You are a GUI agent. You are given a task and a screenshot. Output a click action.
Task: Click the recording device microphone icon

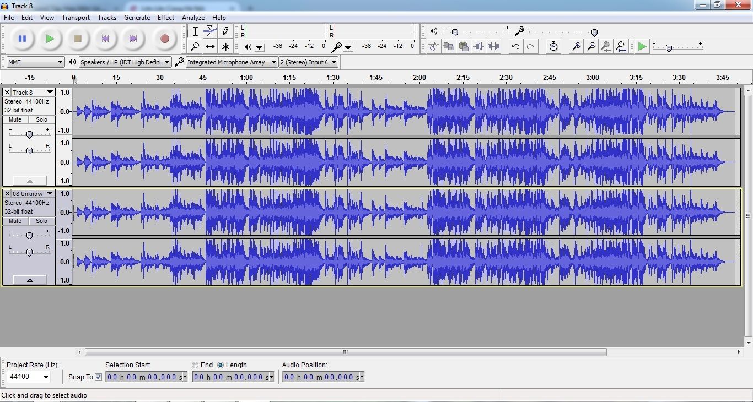(179, 62)
